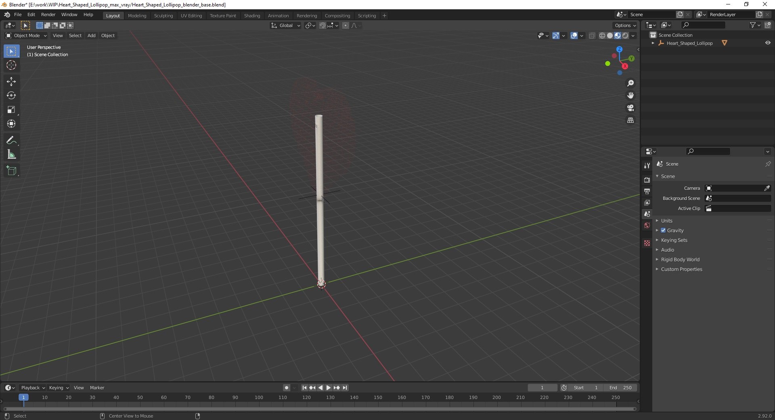Toggle viewport gizmos visibility
Viewport: 775px width, 420px height.
(x=556, y=36)
